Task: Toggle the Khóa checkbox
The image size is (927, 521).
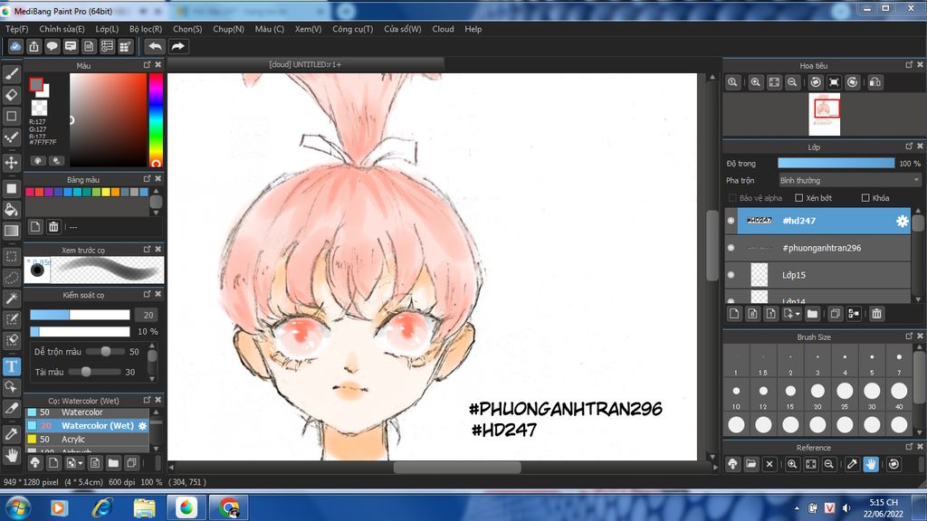Action: (x=865, y=198)
